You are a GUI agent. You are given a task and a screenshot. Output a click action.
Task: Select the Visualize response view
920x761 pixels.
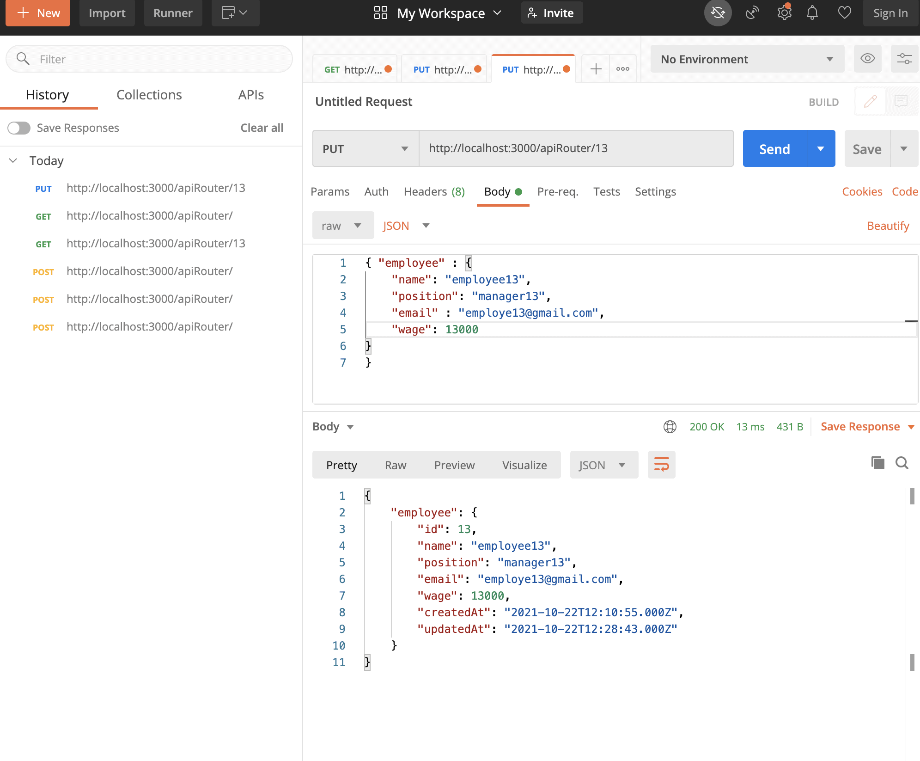click(x=524, y=465)
